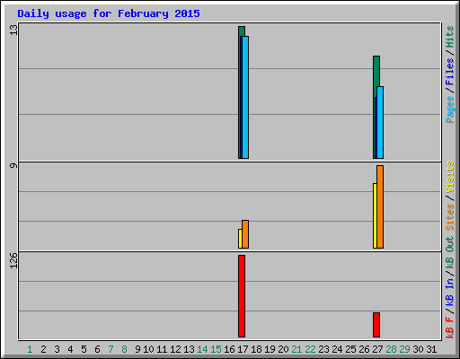Click day 28 on the x-axis
Screen dimensions: 460x359
coord(391,349)
